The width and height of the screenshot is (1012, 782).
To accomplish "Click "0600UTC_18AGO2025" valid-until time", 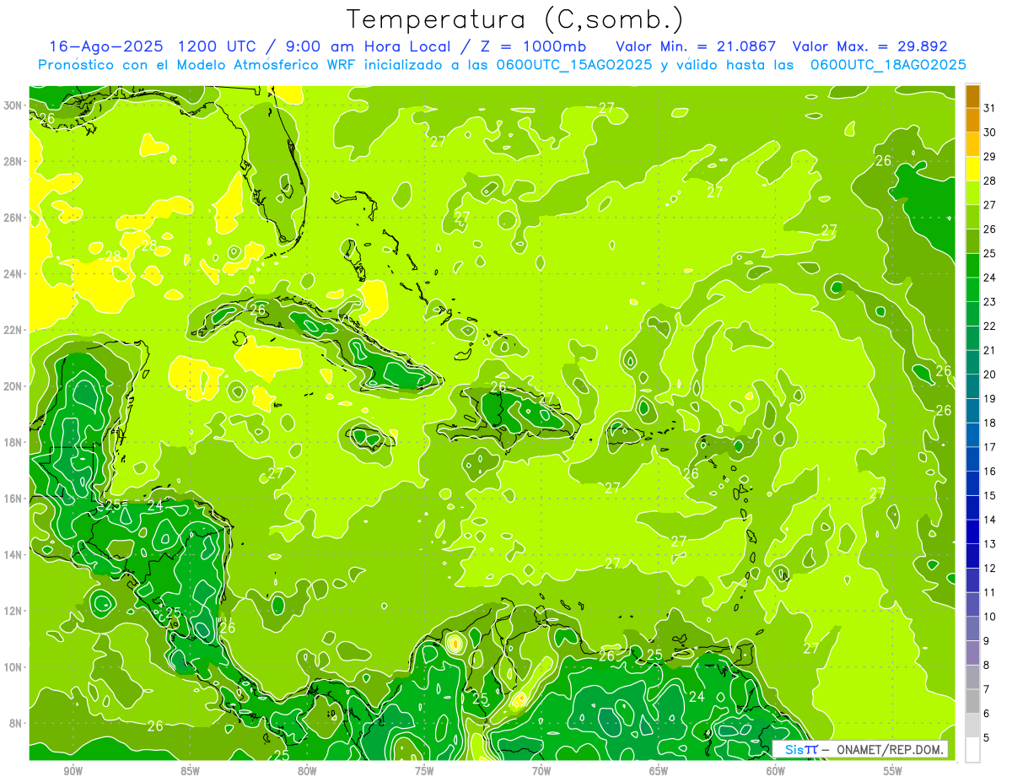I will pos(888,64).
